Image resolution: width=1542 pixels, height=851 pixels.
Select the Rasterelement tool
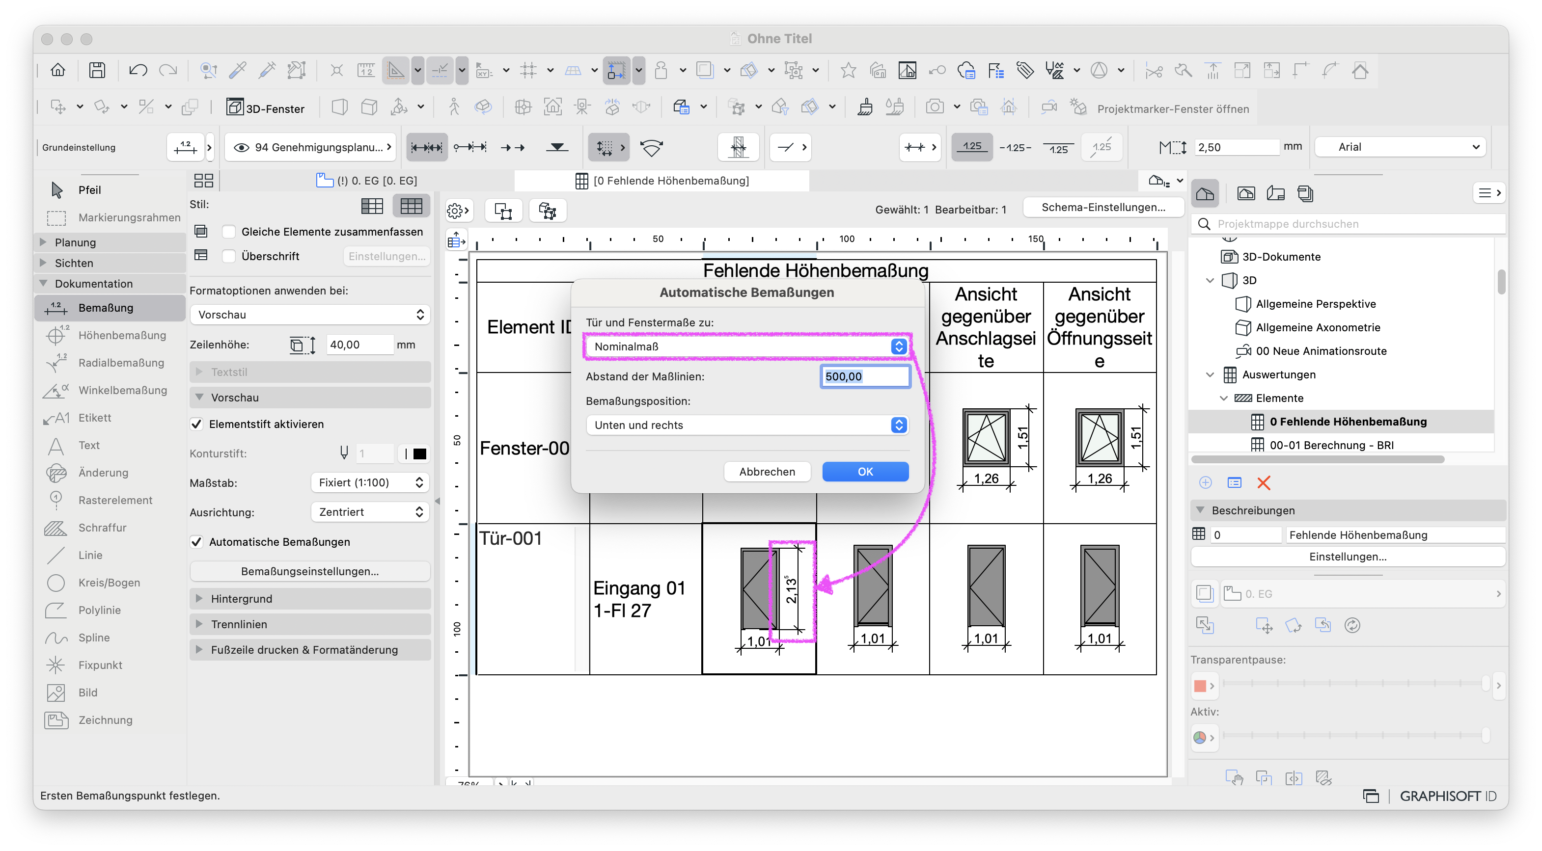coord(110,500)
